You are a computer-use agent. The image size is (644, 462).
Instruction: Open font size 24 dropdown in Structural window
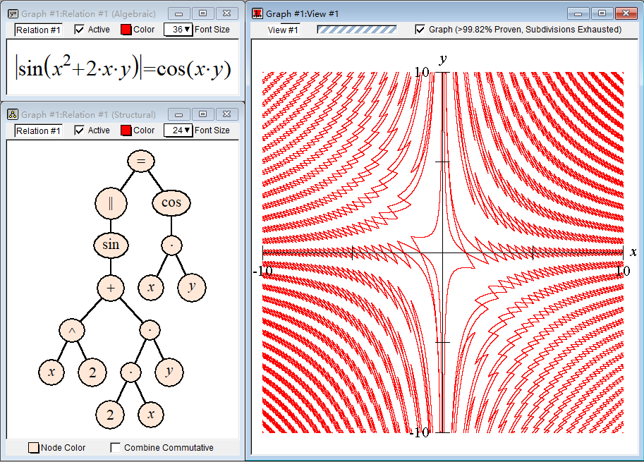(178, 130)
